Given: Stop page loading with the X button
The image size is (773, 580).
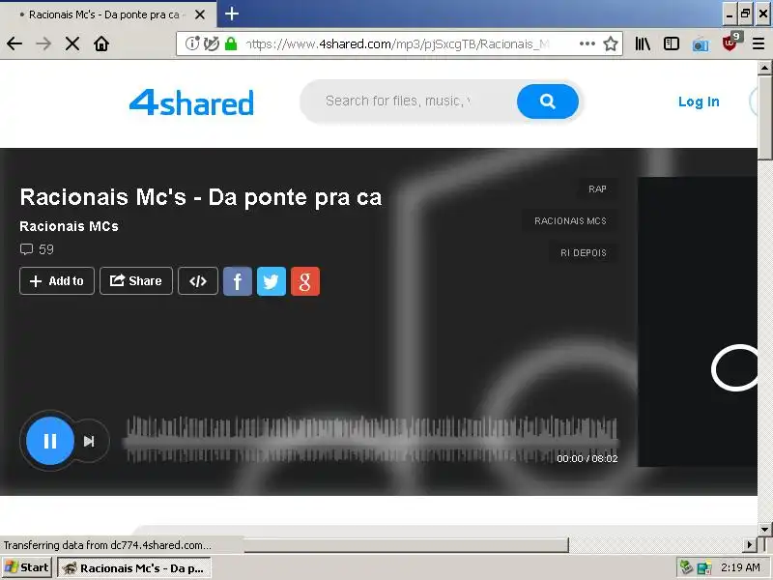Looking at the screenshot, I should [72, 43].
